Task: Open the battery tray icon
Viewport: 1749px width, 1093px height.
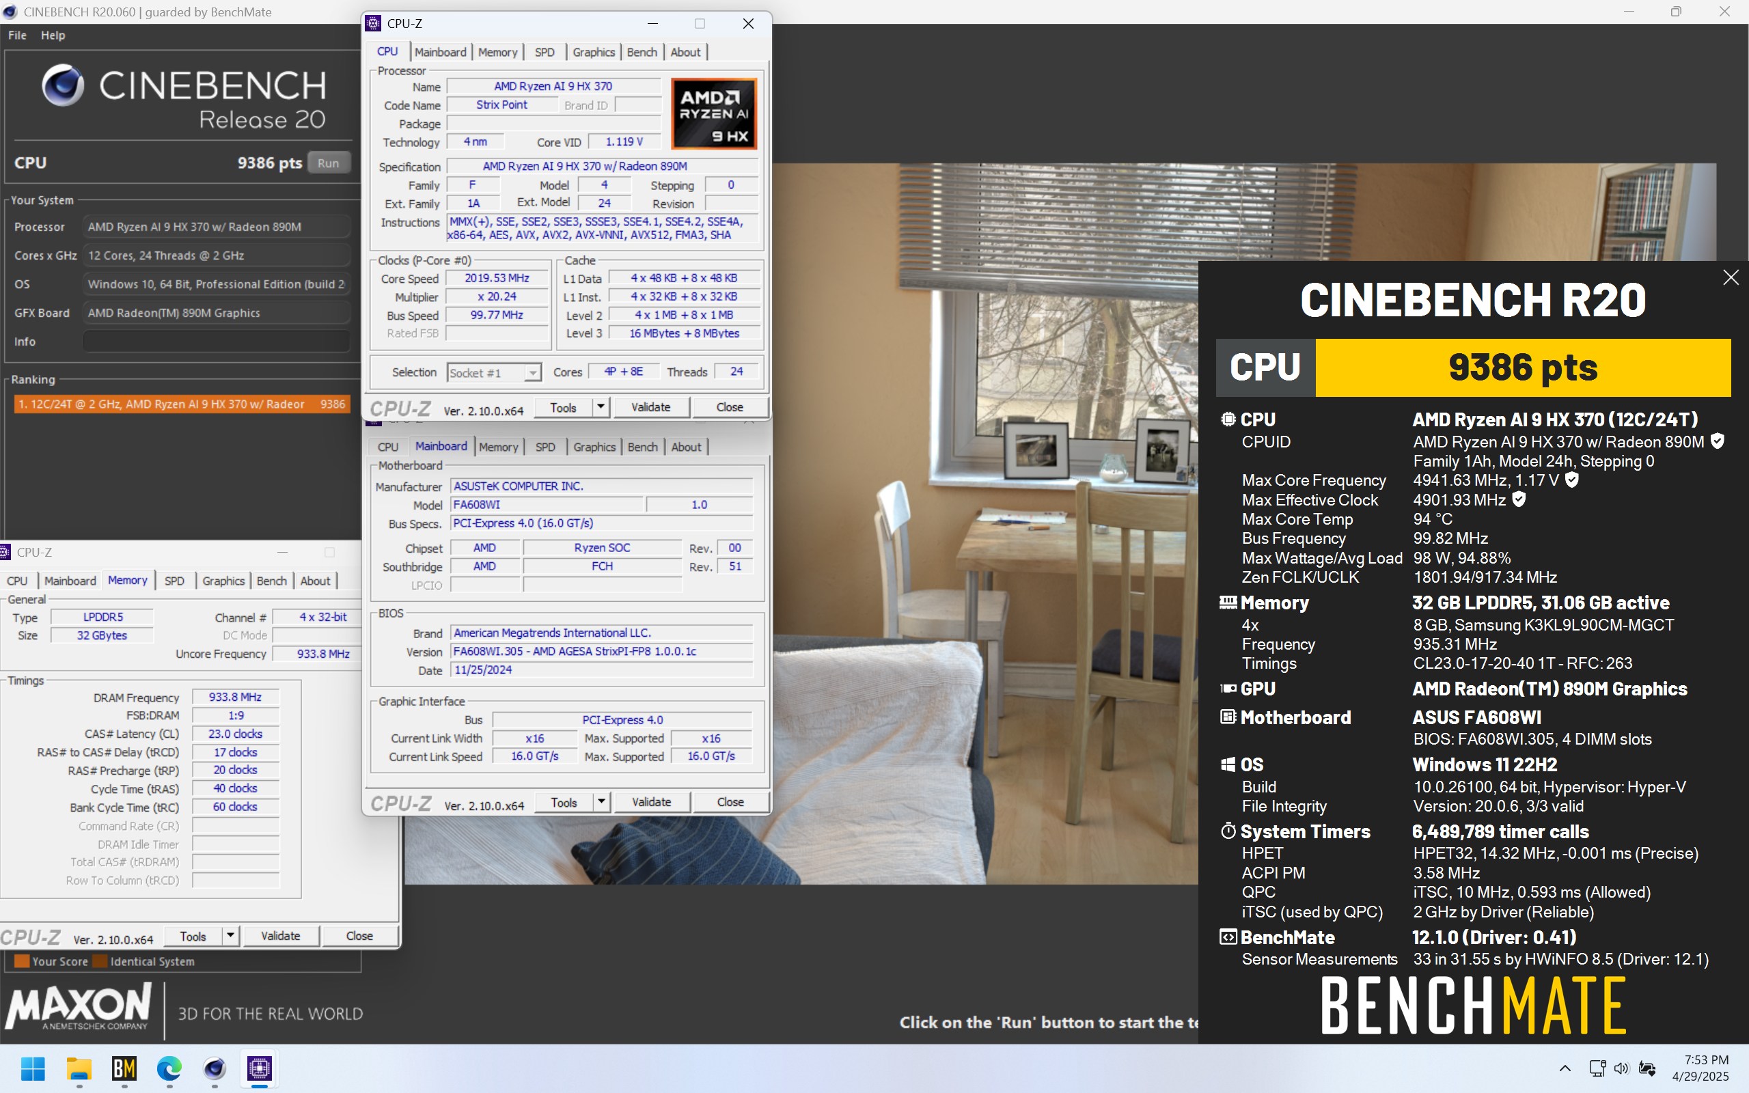Action: (1647, 1068)
